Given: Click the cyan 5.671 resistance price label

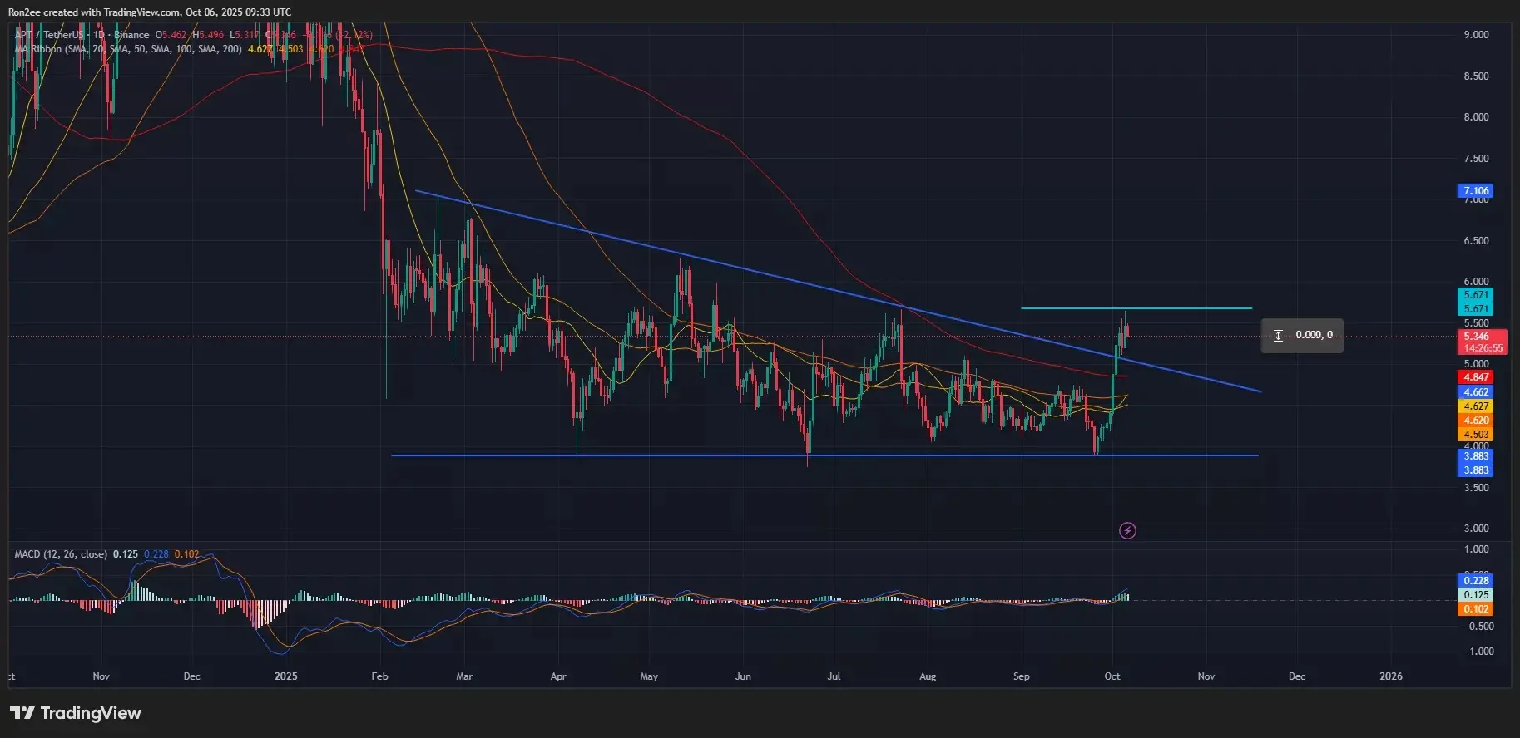Looking at the screenshot, I should point(1476,295).
